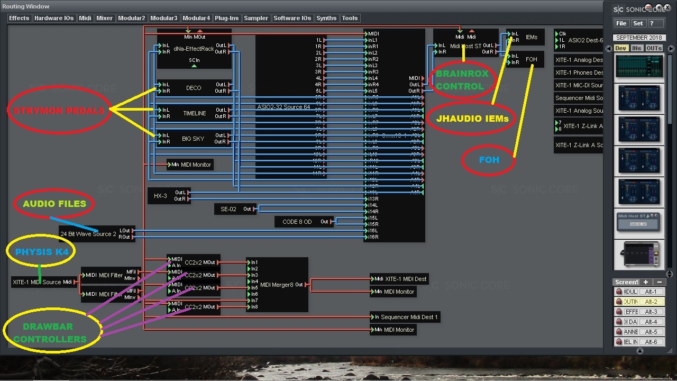The image size is (677, 381).
Task: Select the XITE-1 MIC-DI Source module
Action: coord(579,85)
